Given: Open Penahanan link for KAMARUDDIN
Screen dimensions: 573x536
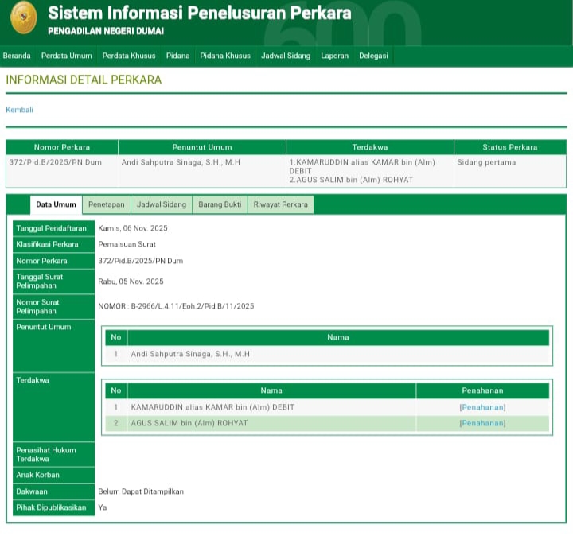Looking at the screenshot, I should [x=482, y=407].
